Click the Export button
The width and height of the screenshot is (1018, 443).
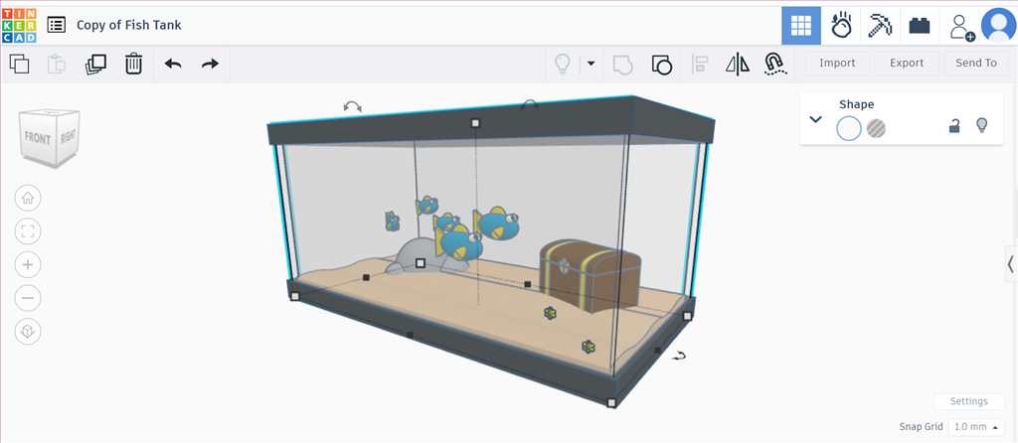(907, 63)
